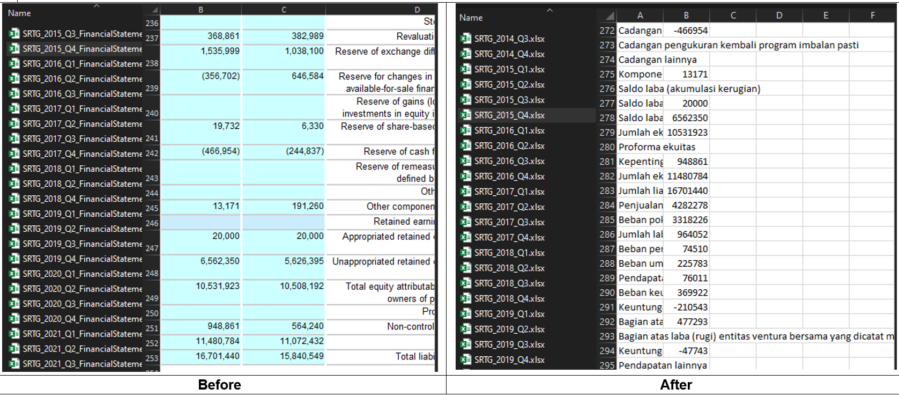Click Excel icon beside SRTG_2019_Q1.xlsx
Image resolution: width=899 pixels, height=396 pixels.
click(466, 314)
